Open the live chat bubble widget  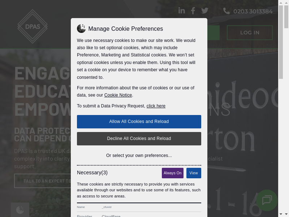click(x=267, y=200)
